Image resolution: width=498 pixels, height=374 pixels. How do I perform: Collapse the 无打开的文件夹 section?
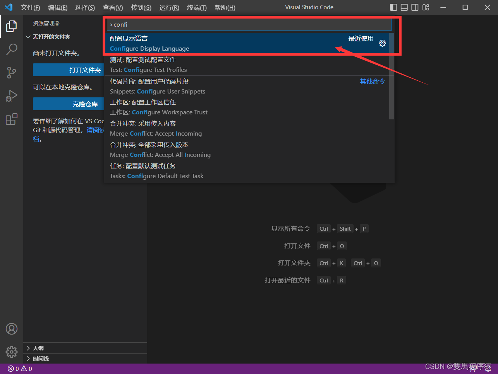click(85, 37)
